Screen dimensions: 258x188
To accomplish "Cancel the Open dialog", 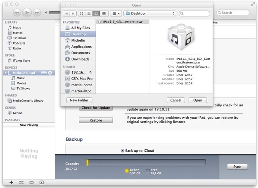I will 176,100.
